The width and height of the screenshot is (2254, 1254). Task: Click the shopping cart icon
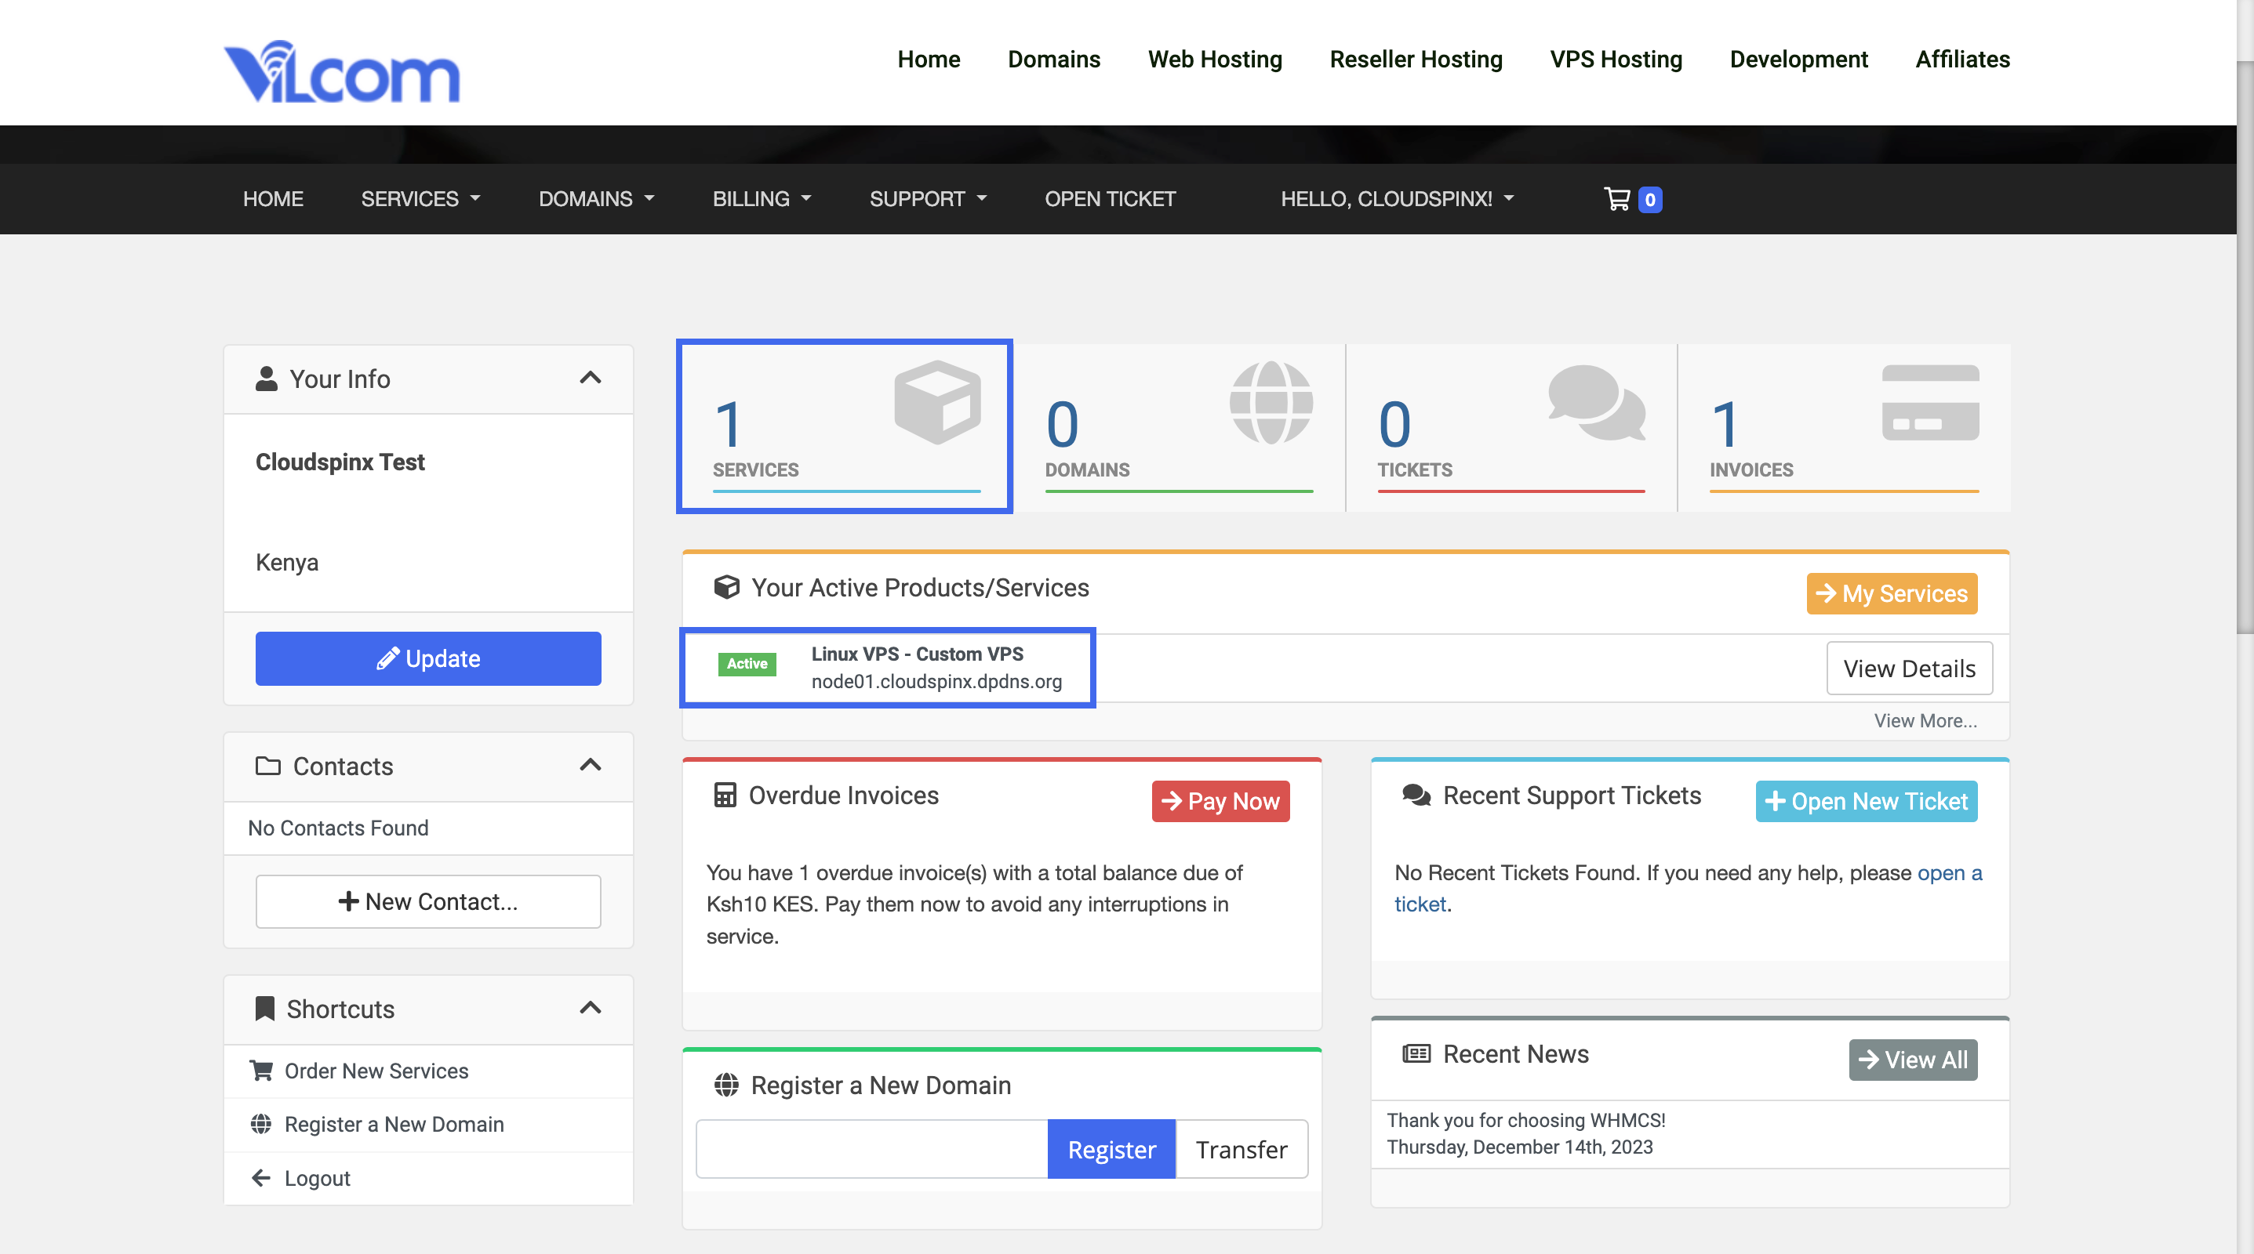[x=1616, y=199]
